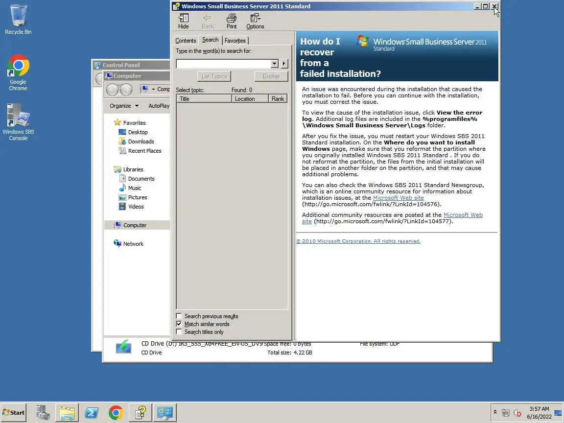Show hidden tray icons arrow
The image size is (564, 423).
pos(495,412)
